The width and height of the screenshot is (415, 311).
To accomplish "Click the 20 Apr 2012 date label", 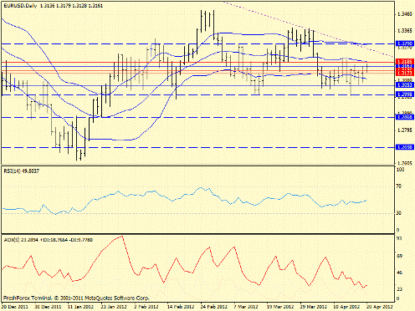I will pyautogui.click(x=380, y=307).
